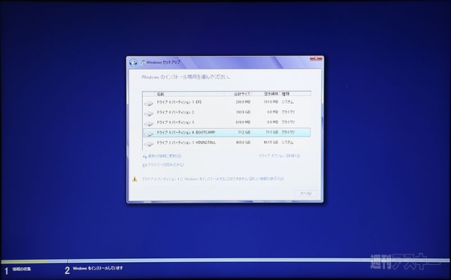Click the '71.1 GB' free space cell
This screenshot has height=280, width=451.
click(x=272, y=132)
